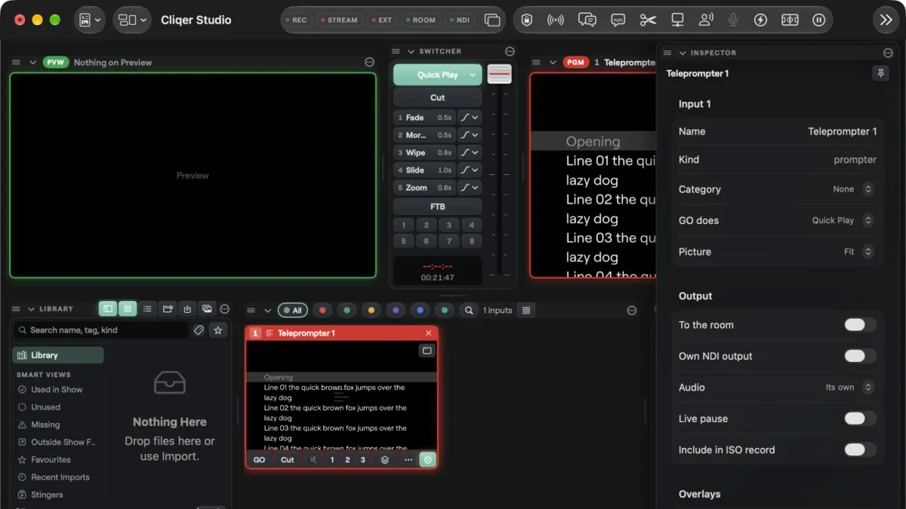
Task: Open Teleprompter 1 layers icon
Action: (385, 460)
